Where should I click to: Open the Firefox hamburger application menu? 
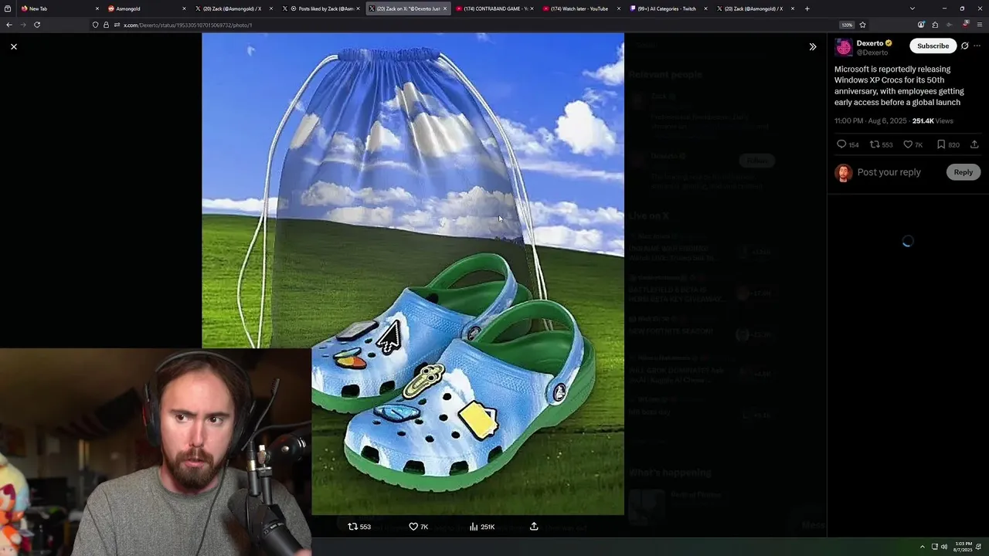click(x=980, y=25)
